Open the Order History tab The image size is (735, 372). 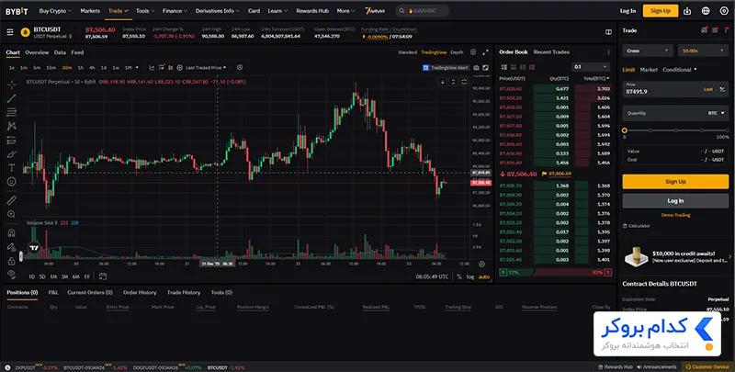click(140, 292)
